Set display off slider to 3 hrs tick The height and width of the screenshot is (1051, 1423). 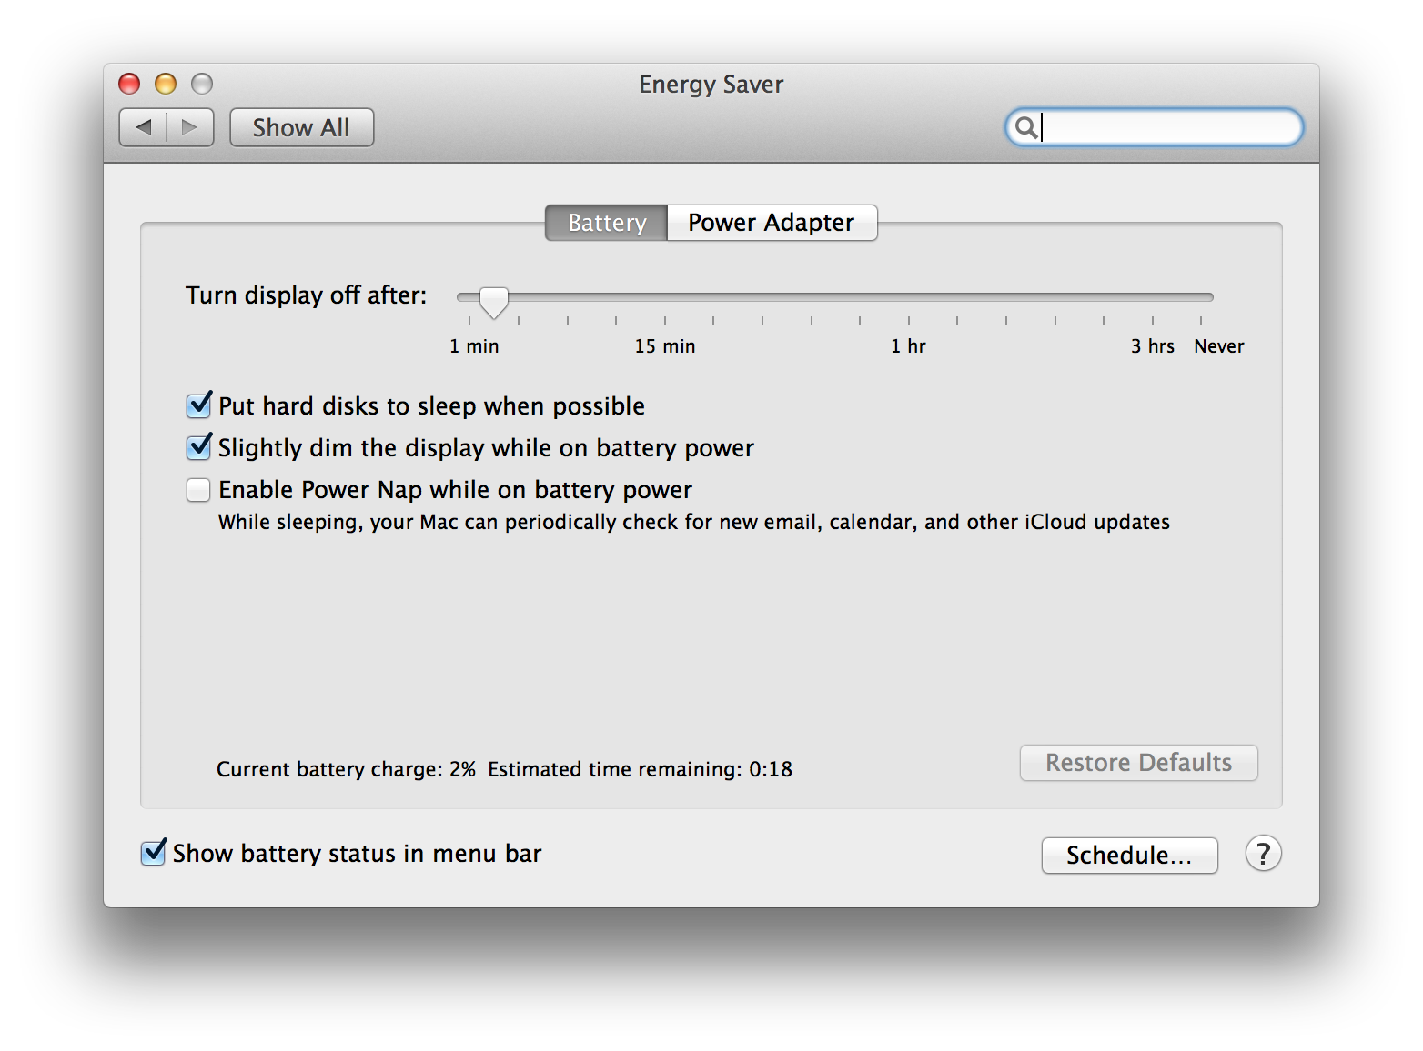tap(1153, 297)
